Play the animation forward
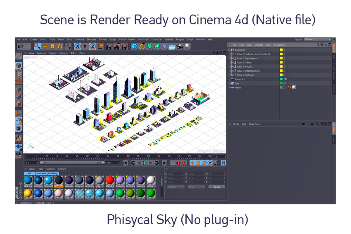The height and width of the screenshot is (234, 351). (145, 163)
